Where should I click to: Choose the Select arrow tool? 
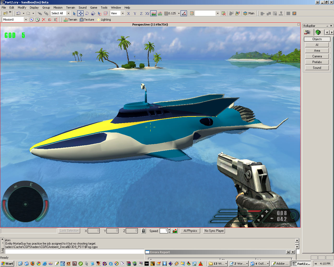(x=74, y=13)
